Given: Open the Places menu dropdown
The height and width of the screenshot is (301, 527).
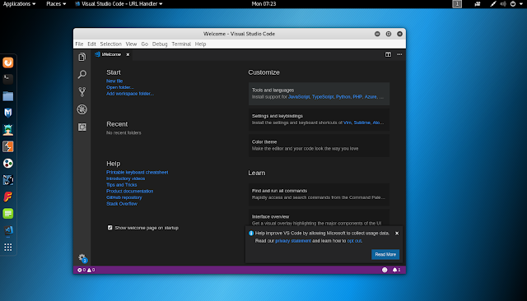Looking at the screenshot, I should [56, 4].
